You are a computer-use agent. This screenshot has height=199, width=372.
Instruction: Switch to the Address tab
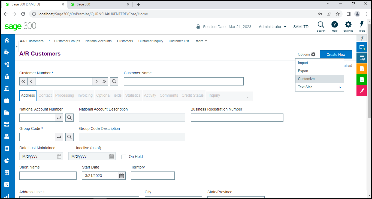click(x=28, y=95)
